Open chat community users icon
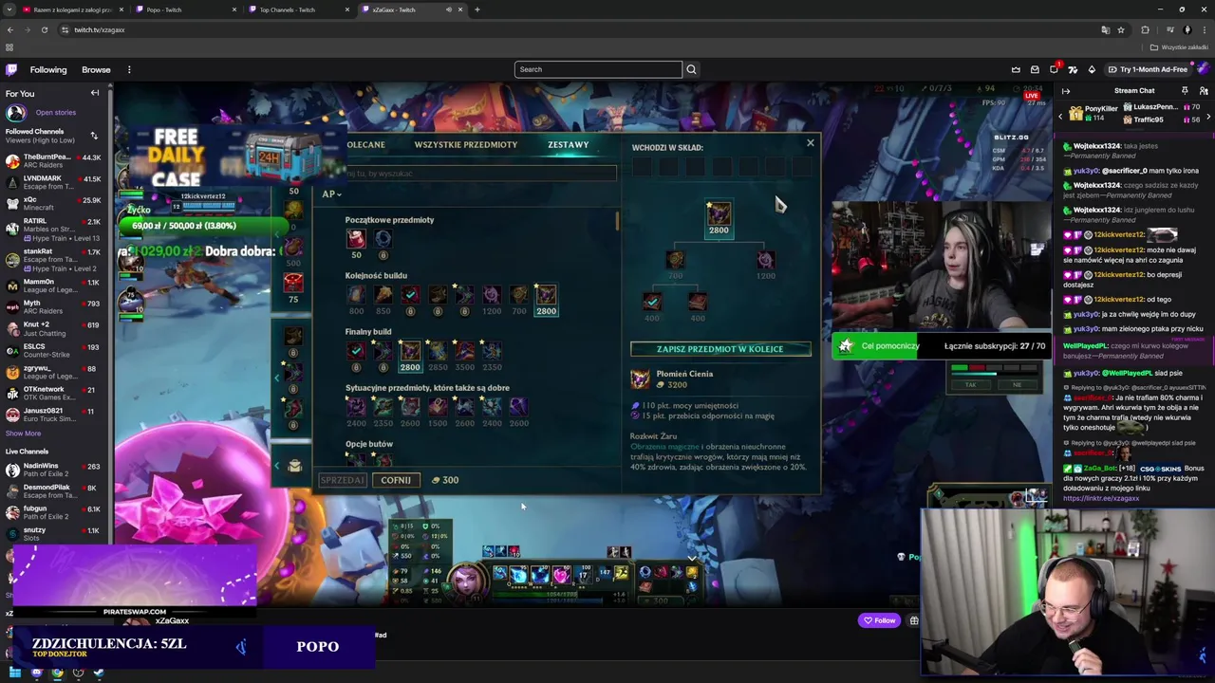Screen dimensions: 1215x683 [x=1204, y=91]
